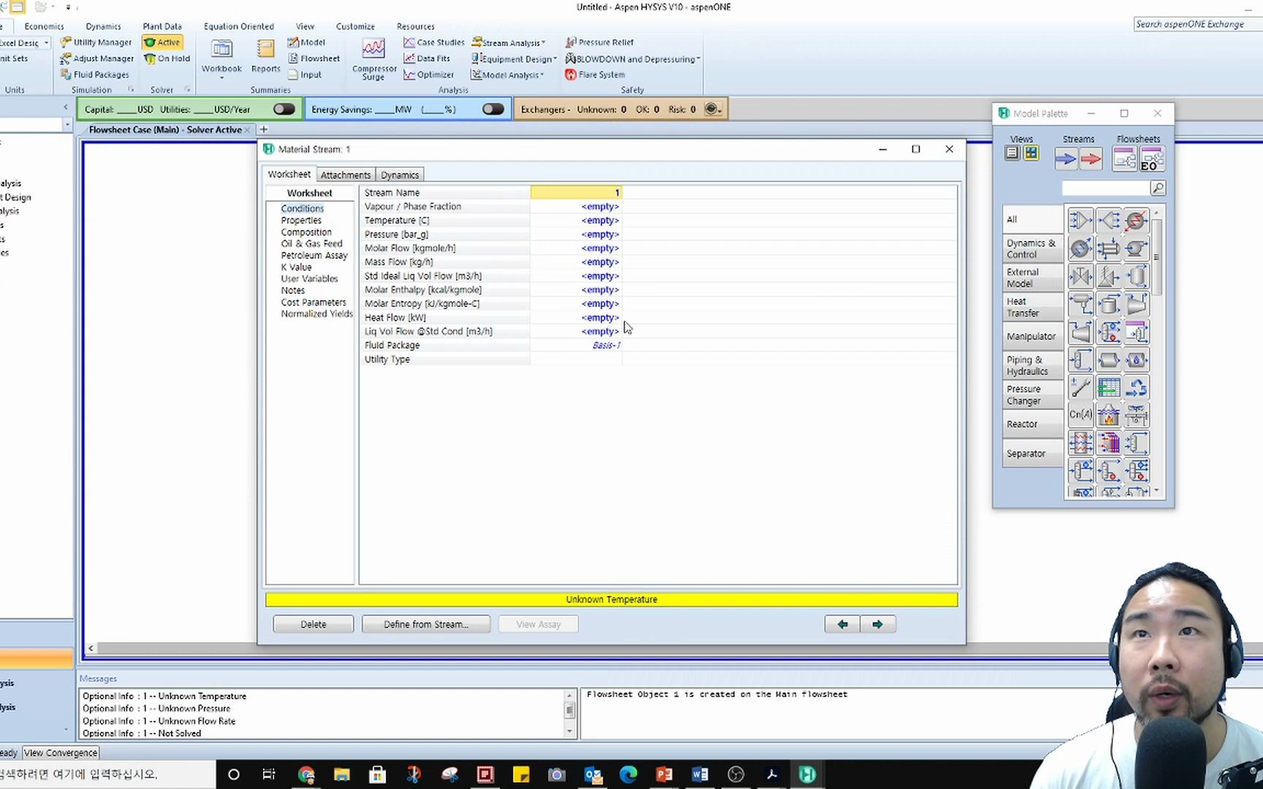Select the EO flowsheet icon in palette
Image resolution: width=1263 pixels, height=789 pixels.
[1152, 159]
